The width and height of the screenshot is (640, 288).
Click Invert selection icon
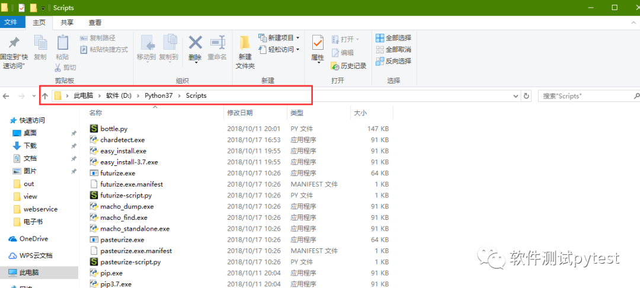click(380, 61)
